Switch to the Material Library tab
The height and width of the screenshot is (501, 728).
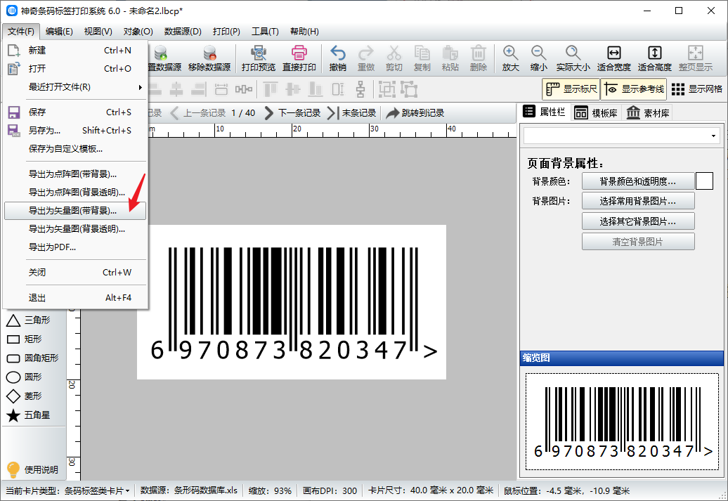coord(647,113)
